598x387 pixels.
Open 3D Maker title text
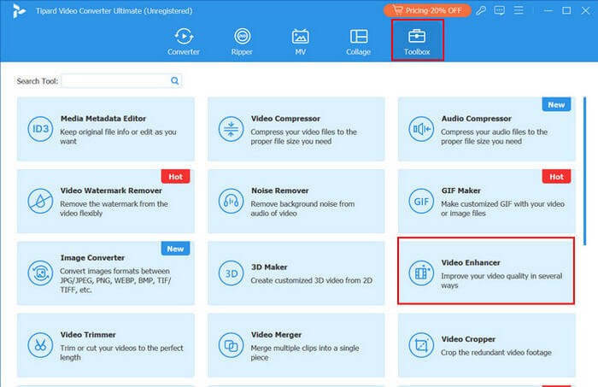269,267
